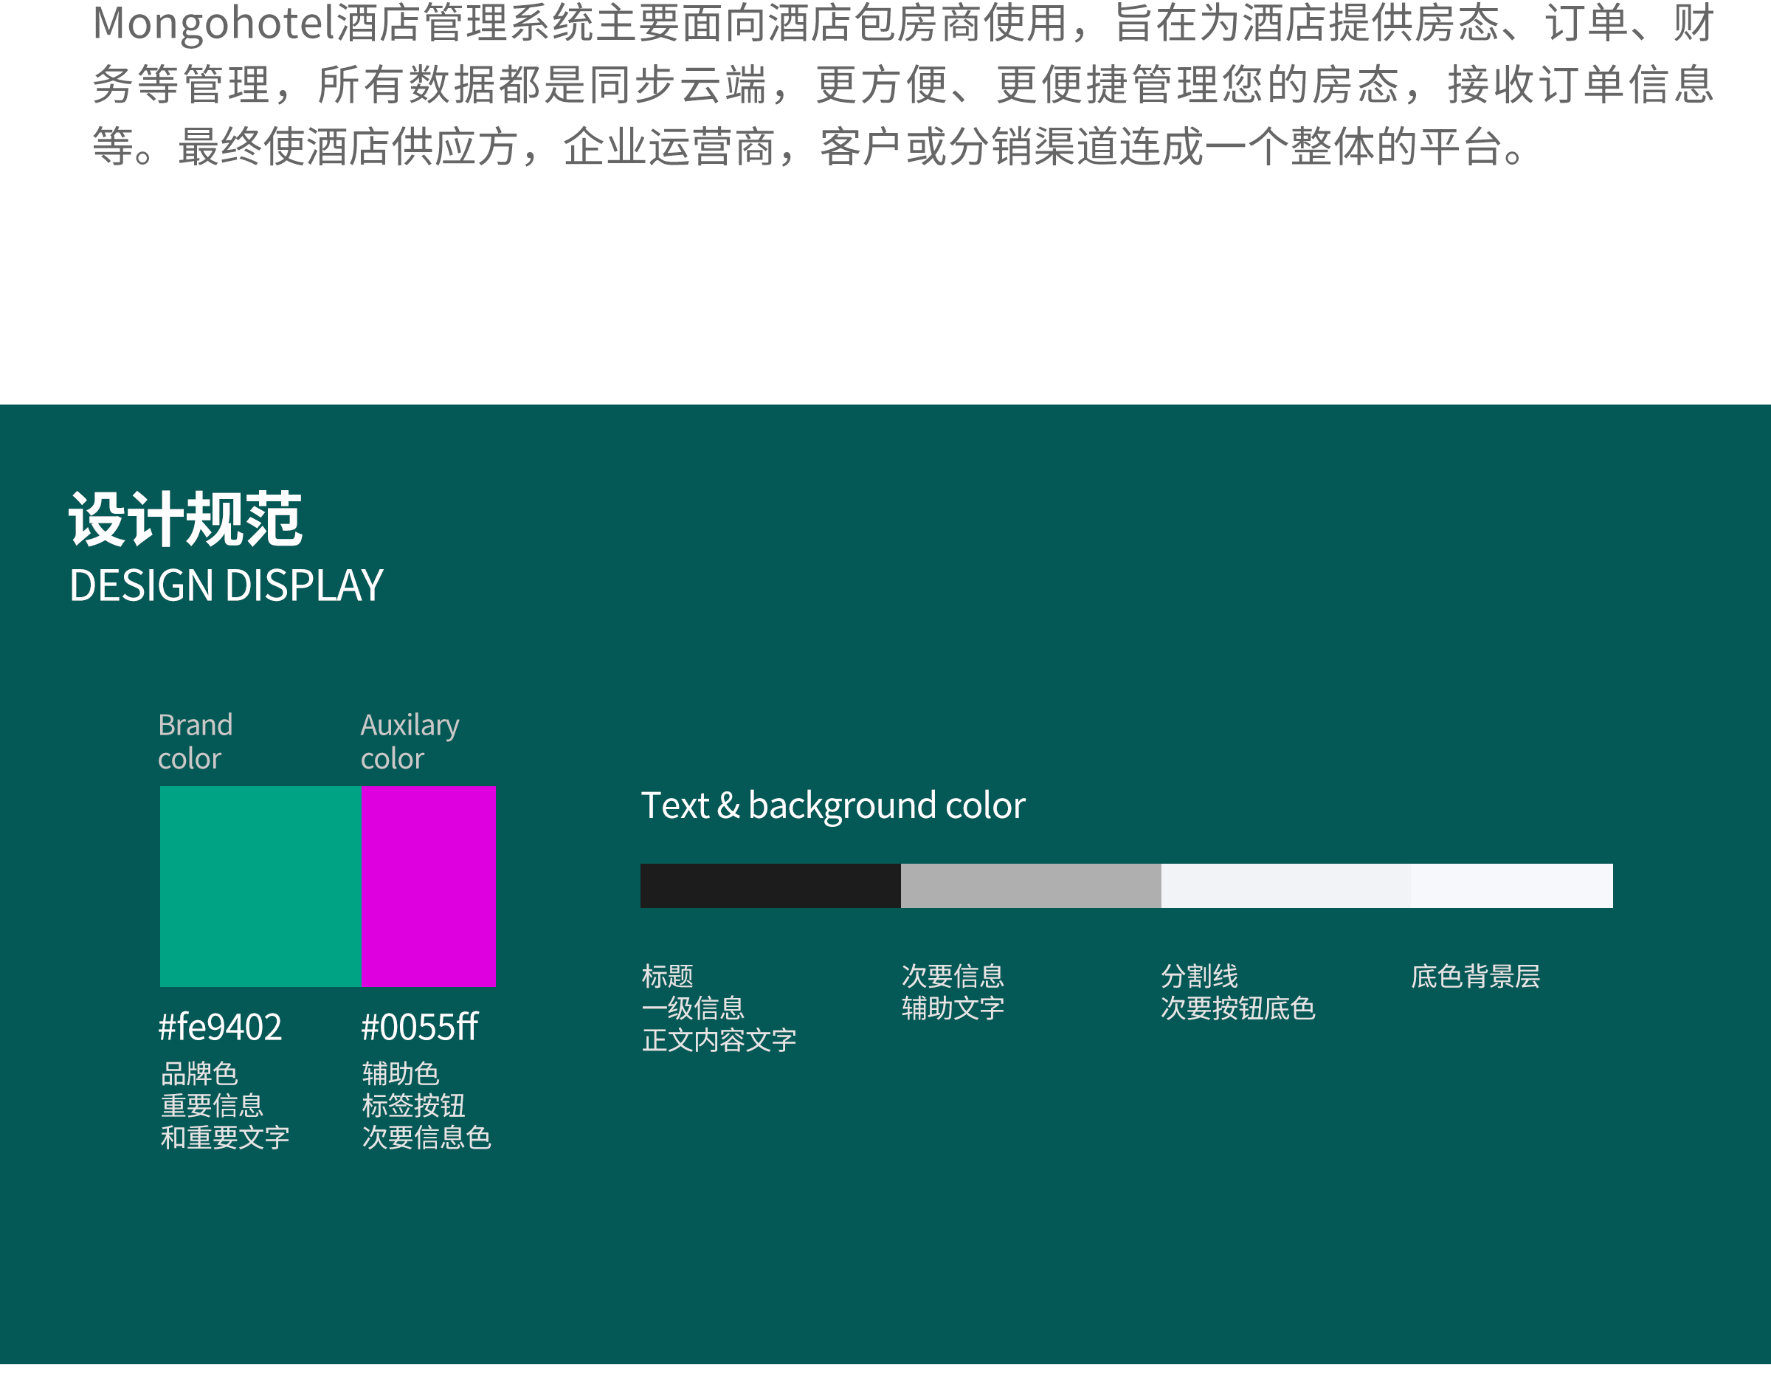This screenshot has width=1771, height=1379.
Task: Click the Brand color label
Action: (x=195, y=741)
